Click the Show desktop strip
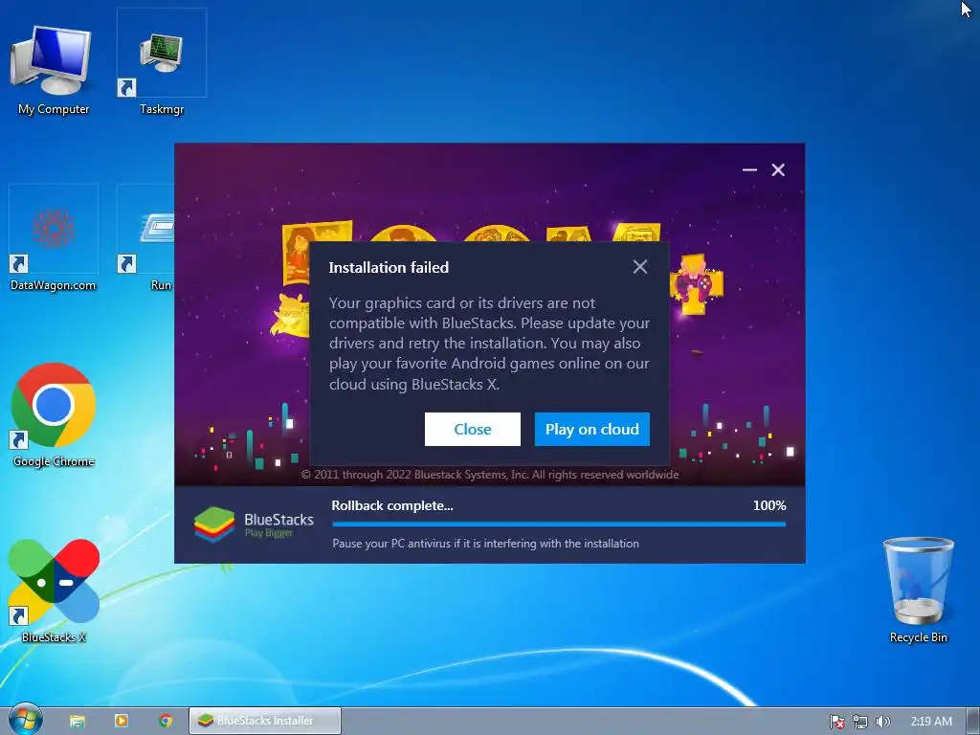980x735 pixels. (973, 721)
